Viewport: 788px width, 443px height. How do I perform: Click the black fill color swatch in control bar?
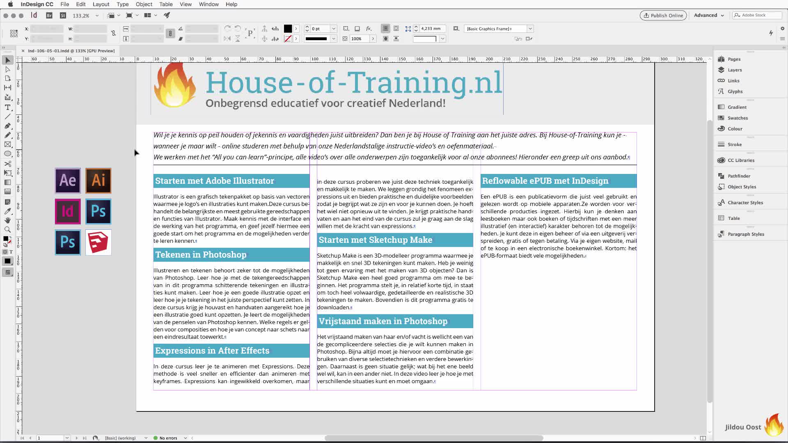288,29
